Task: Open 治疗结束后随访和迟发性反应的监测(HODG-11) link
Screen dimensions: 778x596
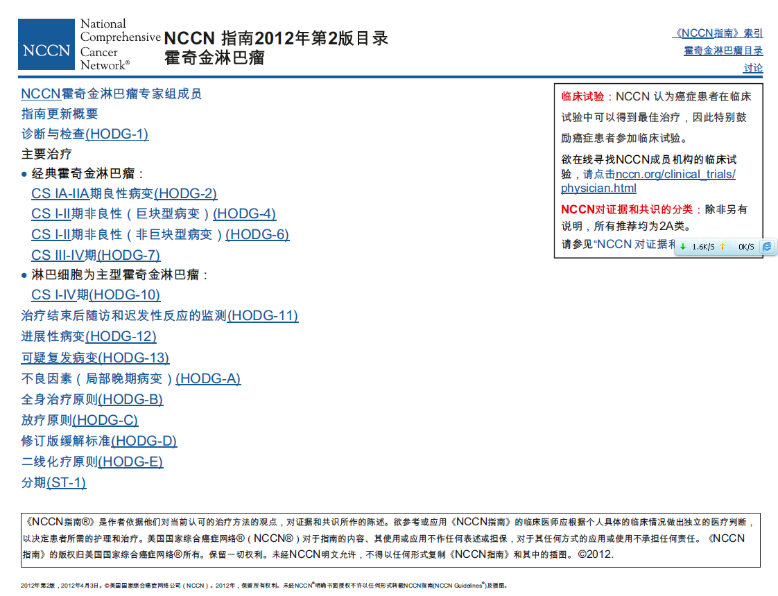Action: pos(159,315)
